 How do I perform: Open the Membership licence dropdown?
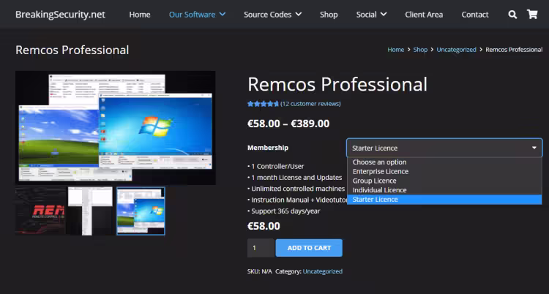(444, 148)
